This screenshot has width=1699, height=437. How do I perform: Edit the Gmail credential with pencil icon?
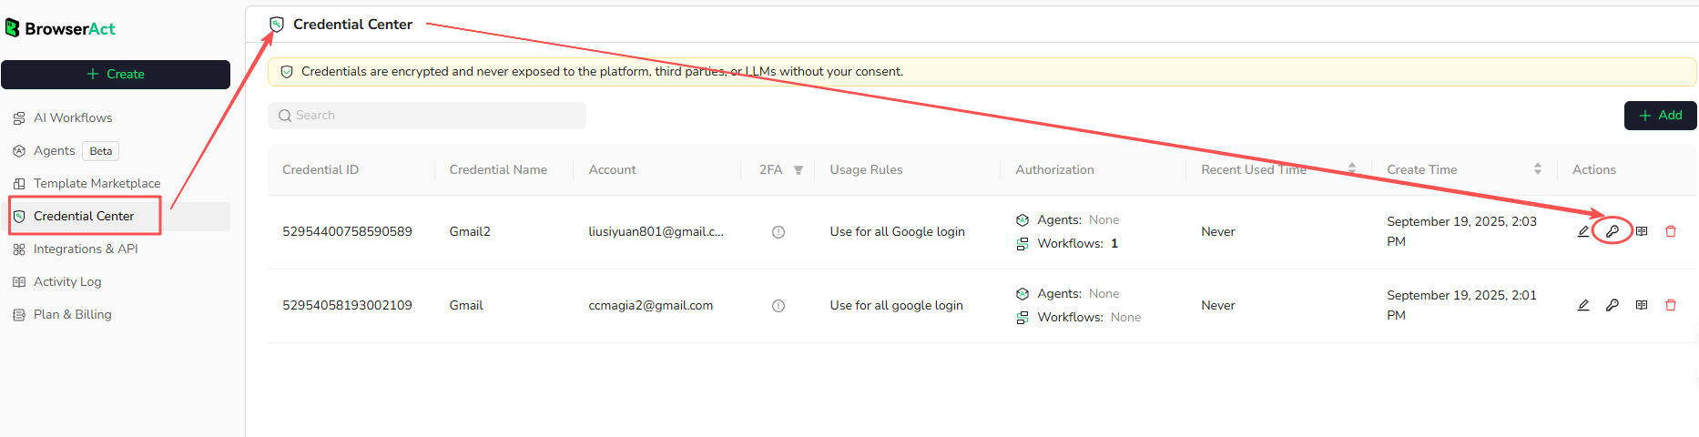click(1583, 305)
